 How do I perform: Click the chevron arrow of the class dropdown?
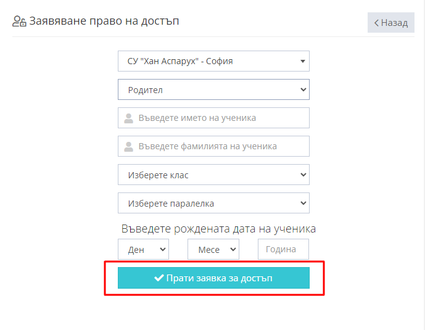(303, 175)
